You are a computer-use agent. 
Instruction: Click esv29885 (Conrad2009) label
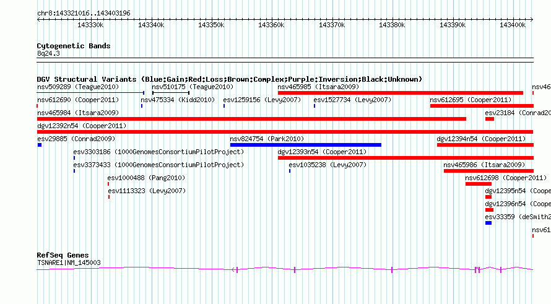click(x=76, y=139)
